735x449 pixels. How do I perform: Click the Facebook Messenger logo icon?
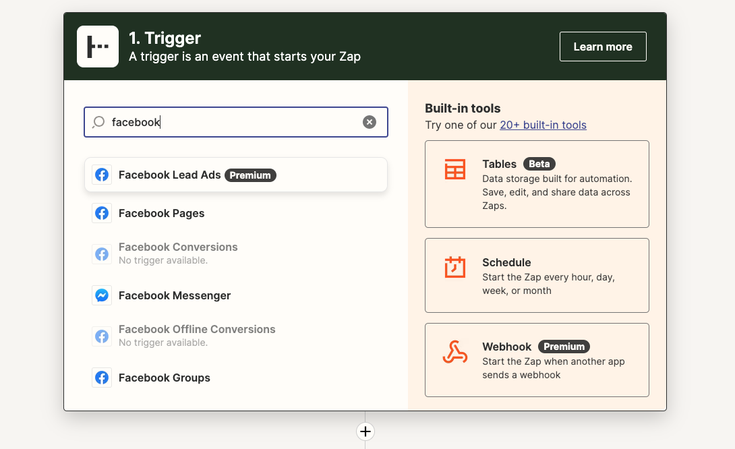click(102, 295)
